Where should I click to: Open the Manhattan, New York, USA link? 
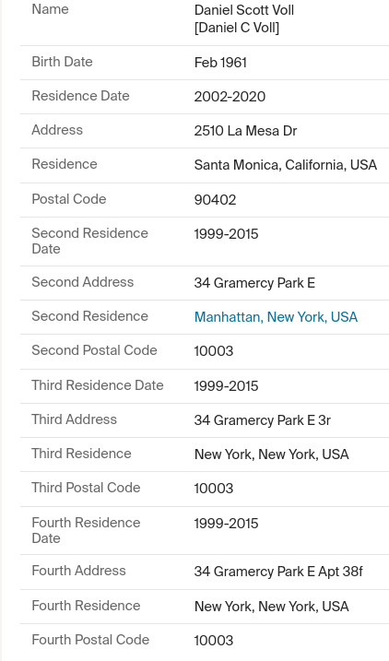(276, 317)
